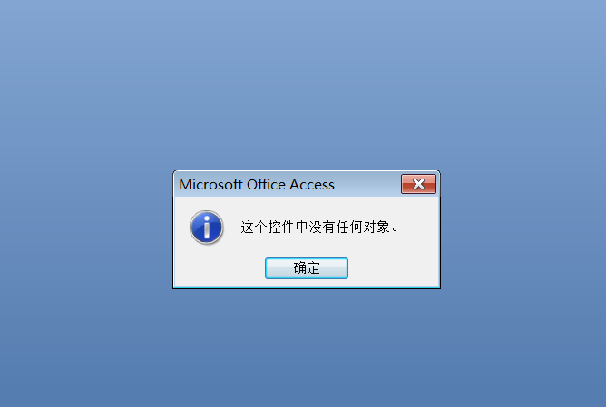Click the word Office in the dialog title
The height and width of the screenshot is (407, 606).
266,185
